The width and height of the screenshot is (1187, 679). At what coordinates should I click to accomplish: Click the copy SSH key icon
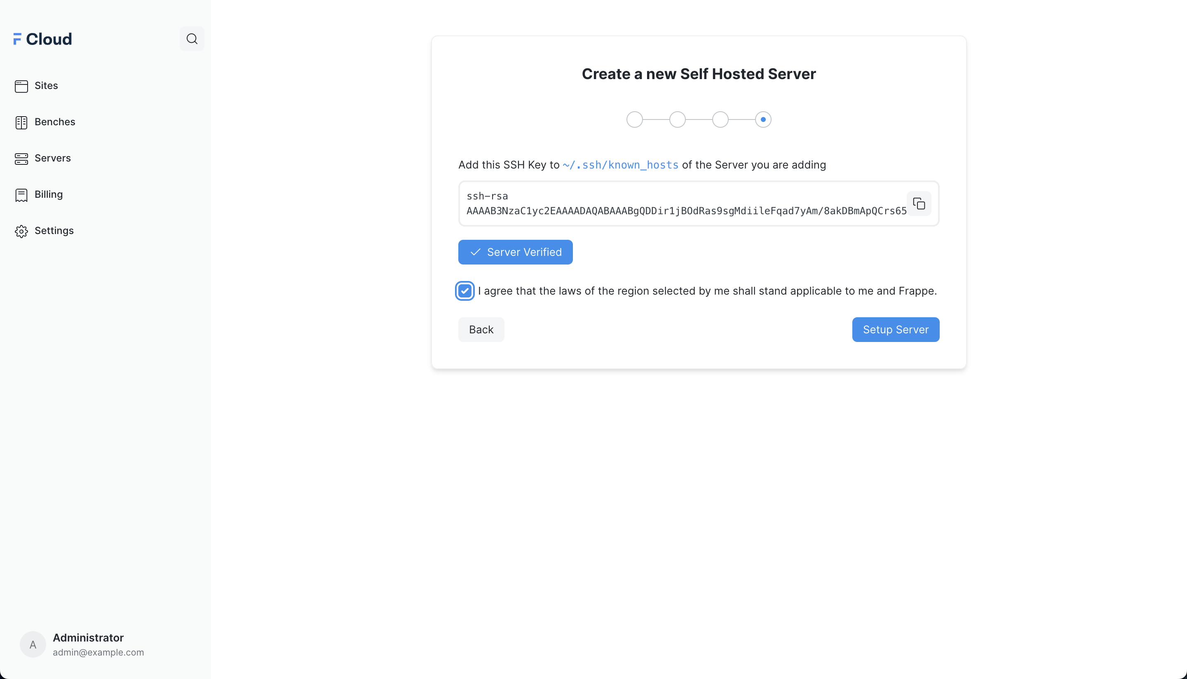tap(920, 204)
